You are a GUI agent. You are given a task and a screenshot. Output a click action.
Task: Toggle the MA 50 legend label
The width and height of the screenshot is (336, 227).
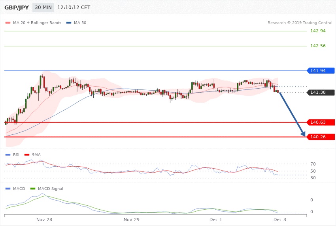(81, 23)
